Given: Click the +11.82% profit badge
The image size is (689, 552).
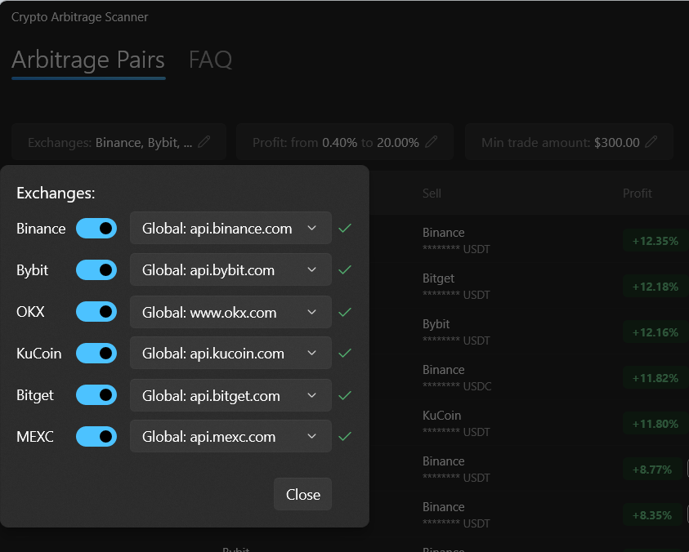Looking at the screenshot, I should coord(655,378).
